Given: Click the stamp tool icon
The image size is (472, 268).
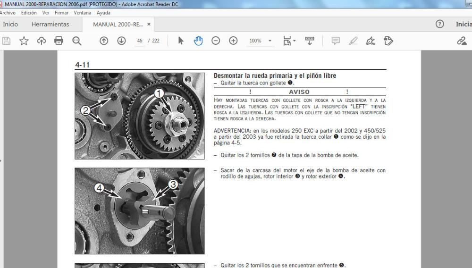Looking at the screenshot, I should pyautogui.click(x=388, y=41).
